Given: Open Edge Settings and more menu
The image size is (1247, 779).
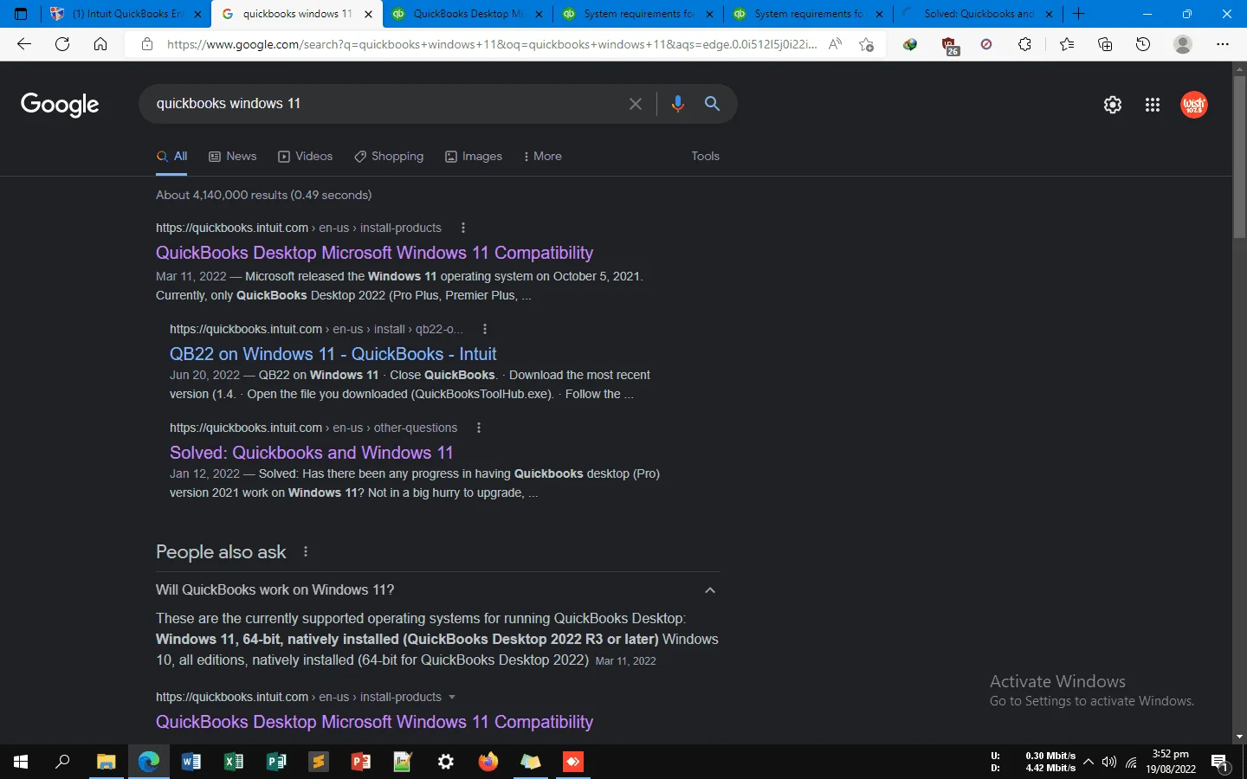Looking at the screenshot, I should (1223, 44).
